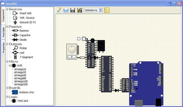Click the print circuit toolbar icon
The width and height of the screenshot is (183, 107).
(x=66, y=10)
